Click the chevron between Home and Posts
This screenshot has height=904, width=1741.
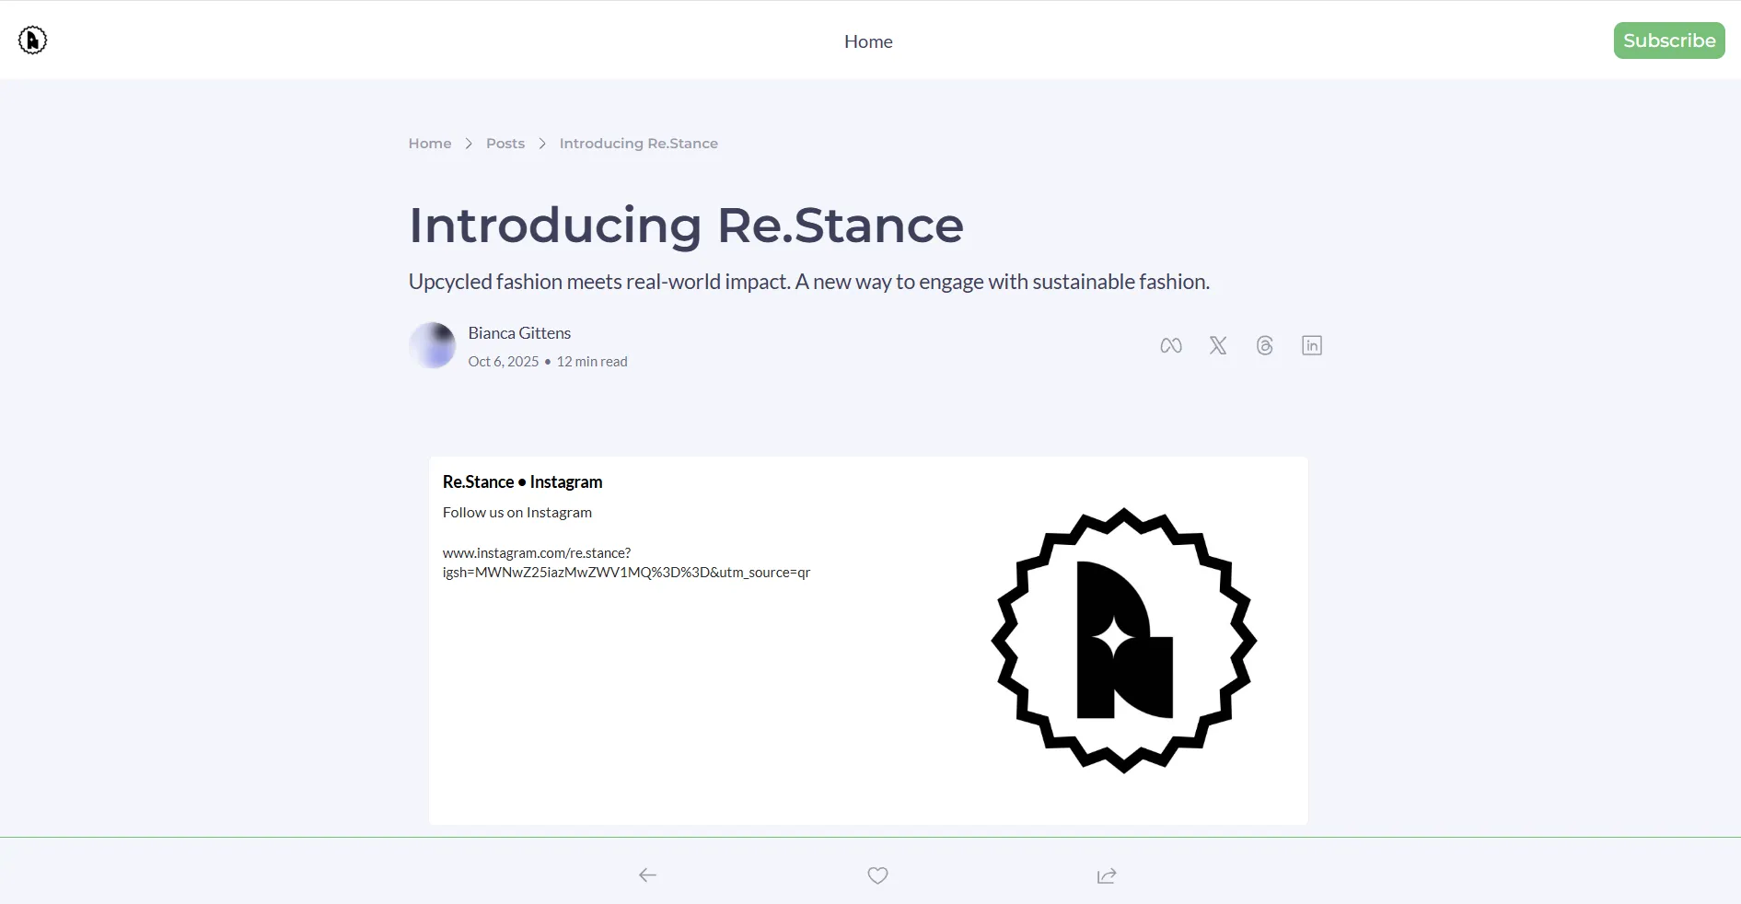469,144
